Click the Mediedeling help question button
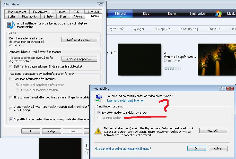 pyautogui.click(x=222, y=88)
